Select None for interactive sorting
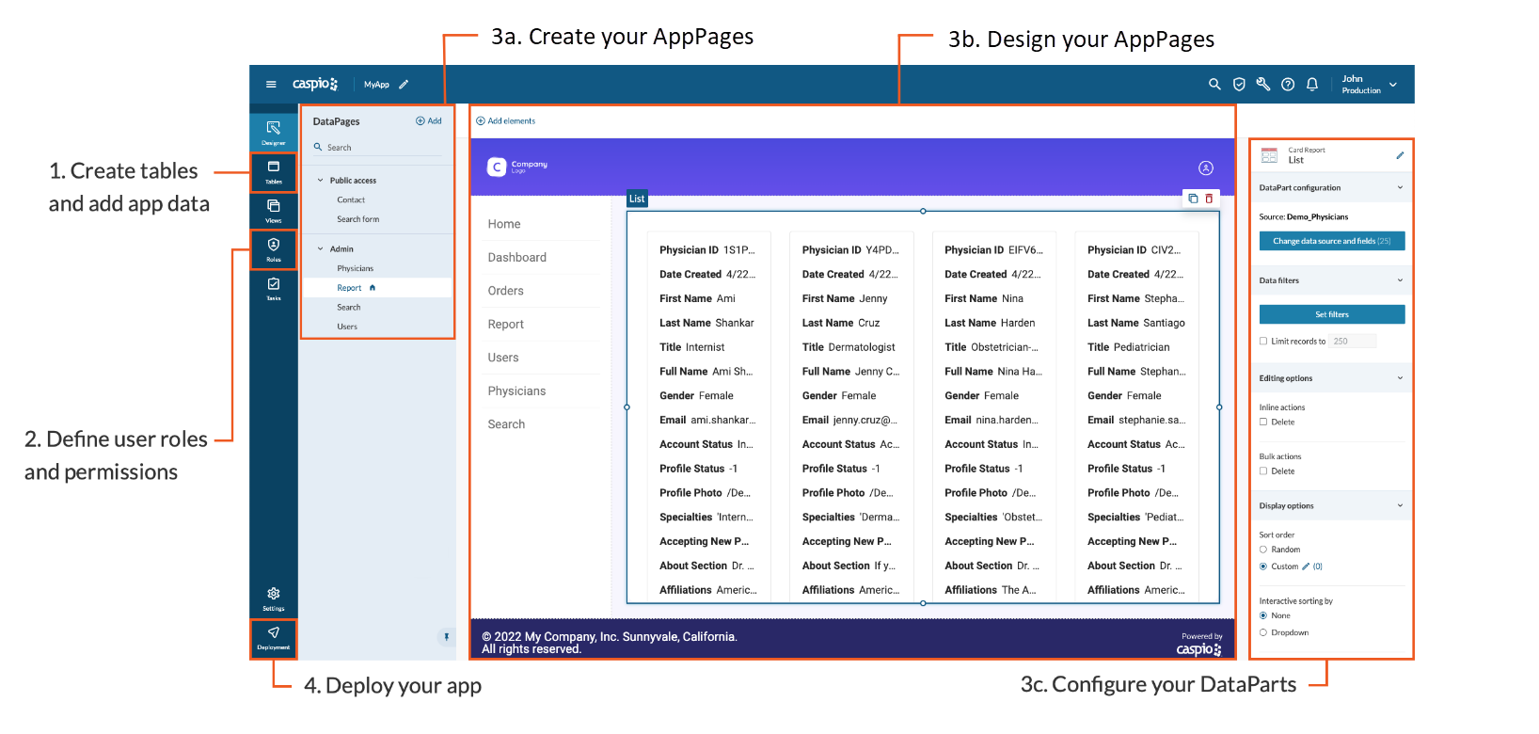This screenshot has width=1539, height=734. 1263,615
